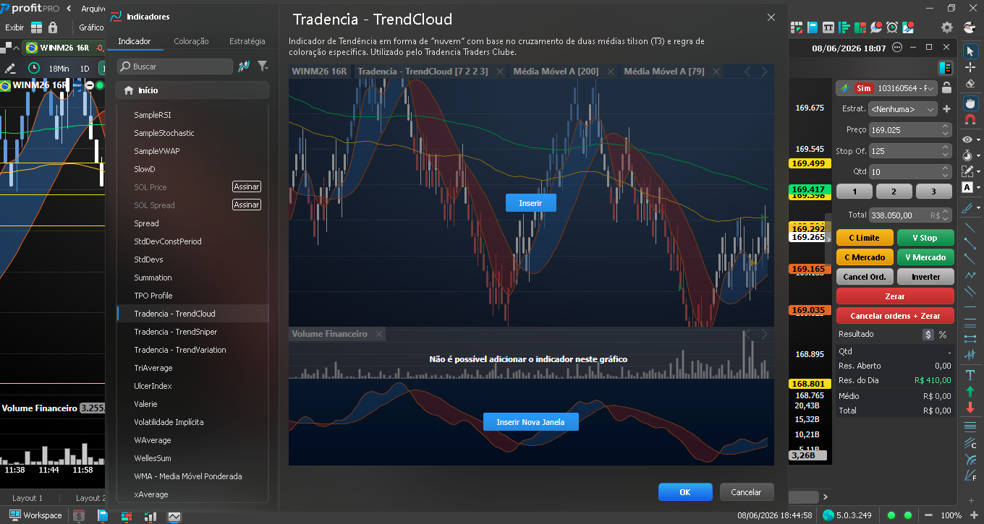Expand the order panel side arrow
This screenshot has height=524, width=984.
828,239
